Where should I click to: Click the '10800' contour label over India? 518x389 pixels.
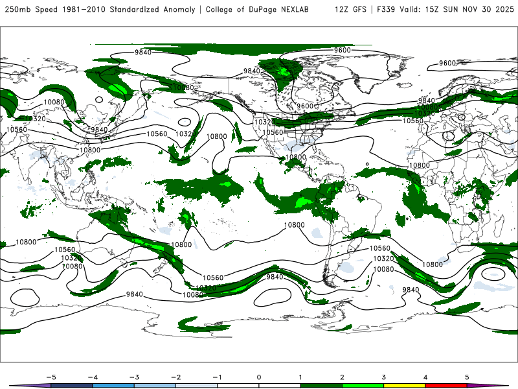90,150
